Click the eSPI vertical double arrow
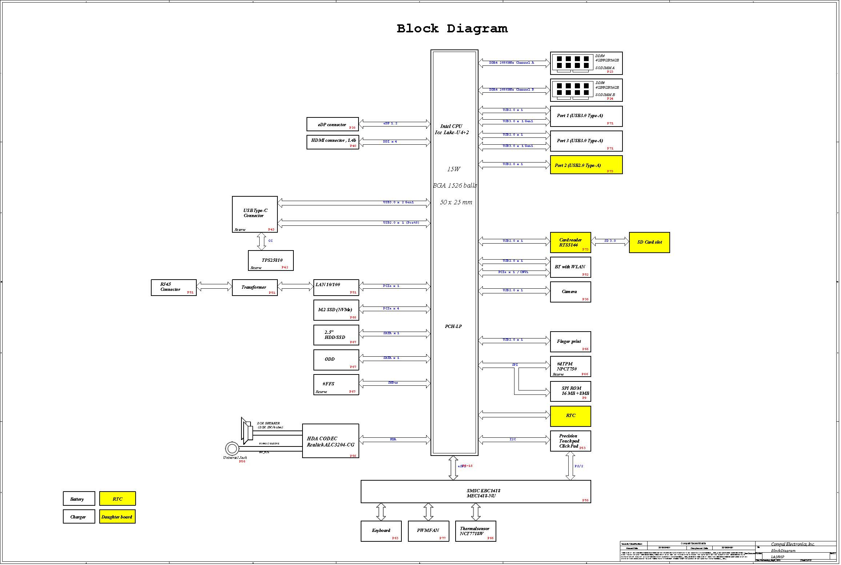 453,468
